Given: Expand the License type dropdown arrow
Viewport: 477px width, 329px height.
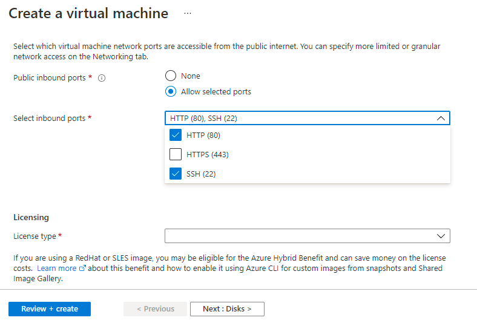Looking at the screenshot, I should [x=441, y=236].
